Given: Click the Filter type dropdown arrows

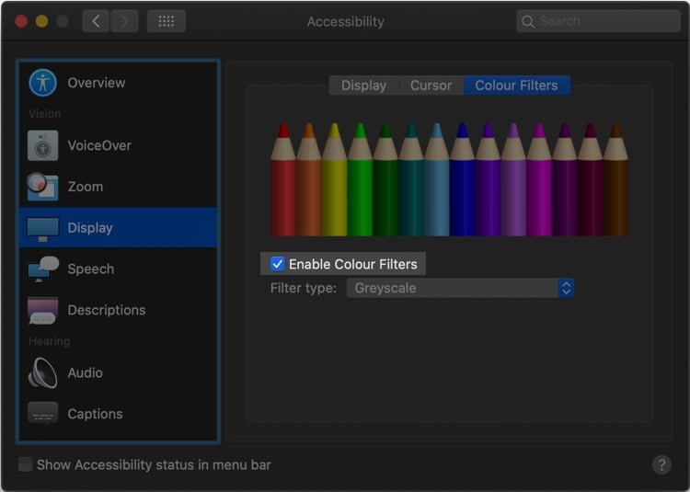Looking at the screenshot, I should coord(566,288).
